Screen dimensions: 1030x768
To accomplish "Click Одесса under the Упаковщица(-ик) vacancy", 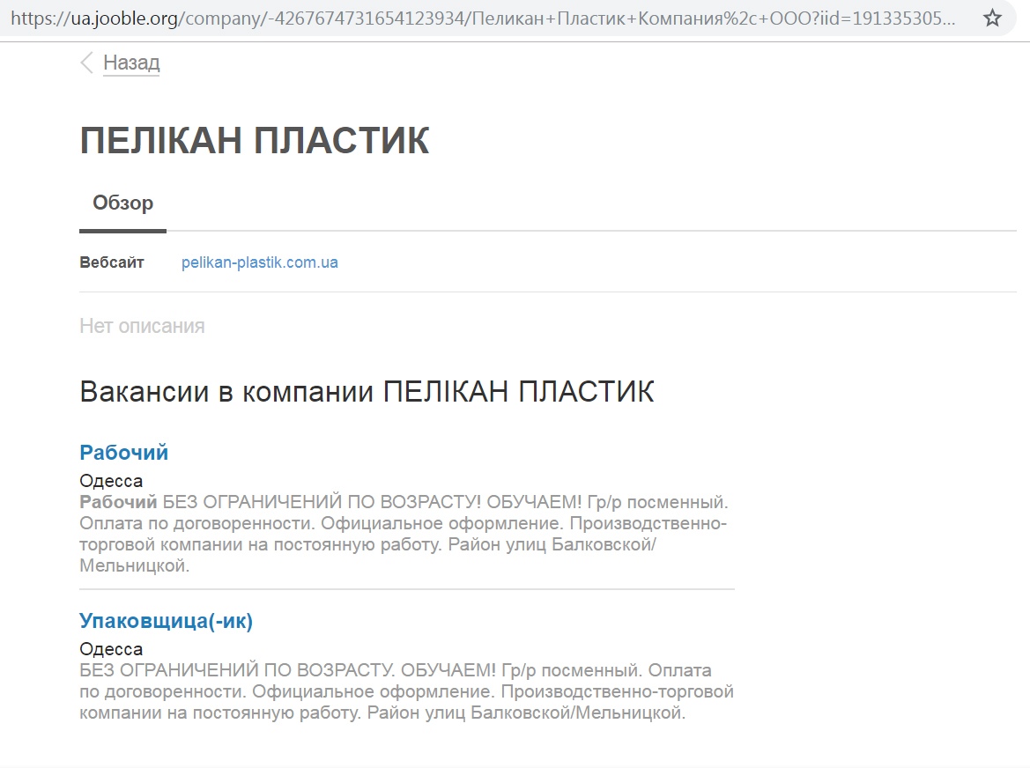I will (x=111, y=649).
